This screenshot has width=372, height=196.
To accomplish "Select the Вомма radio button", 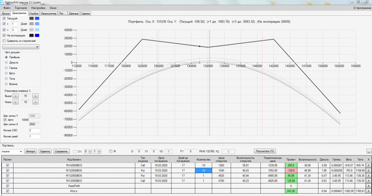I will pos(7,84).
